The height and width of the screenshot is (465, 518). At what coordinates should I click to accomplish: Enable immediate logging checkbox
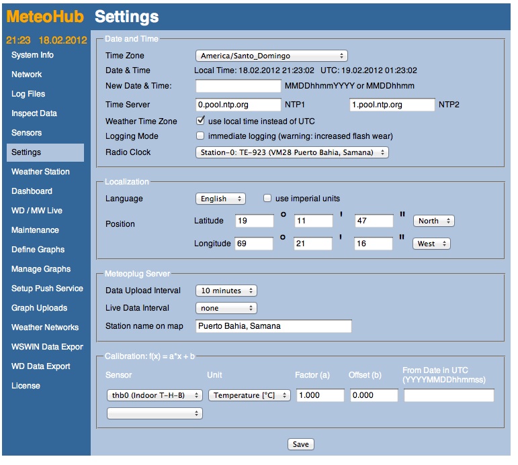200,136
